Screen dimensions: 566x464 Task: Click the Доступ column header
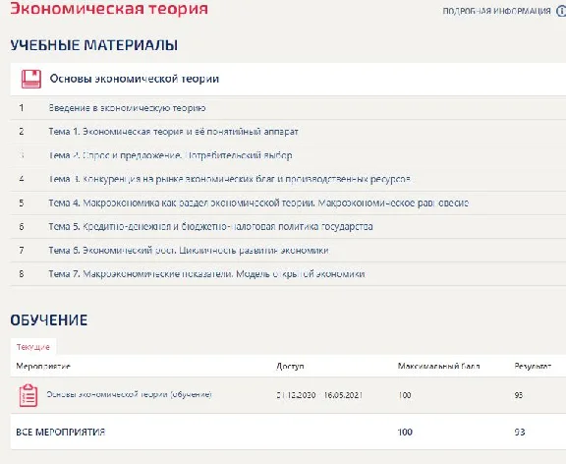pyautogui.click(x=290, y=366)
